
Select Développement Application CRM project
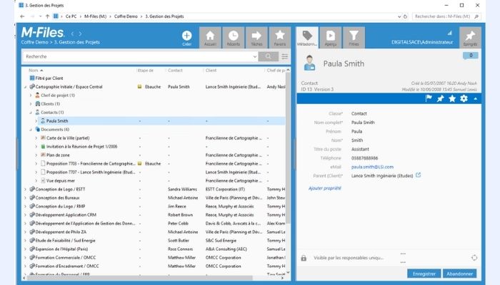pyautogui.click(x=66, y=215)
